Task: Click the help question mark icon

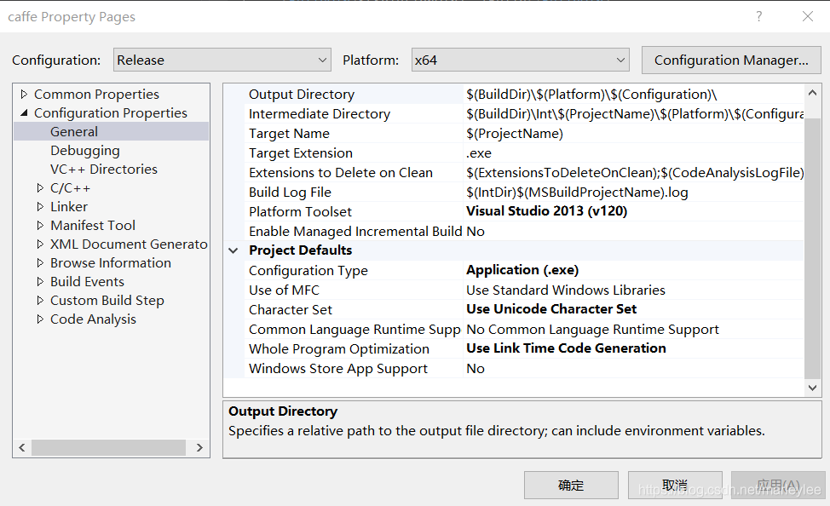Action: [x=759, y=16]
